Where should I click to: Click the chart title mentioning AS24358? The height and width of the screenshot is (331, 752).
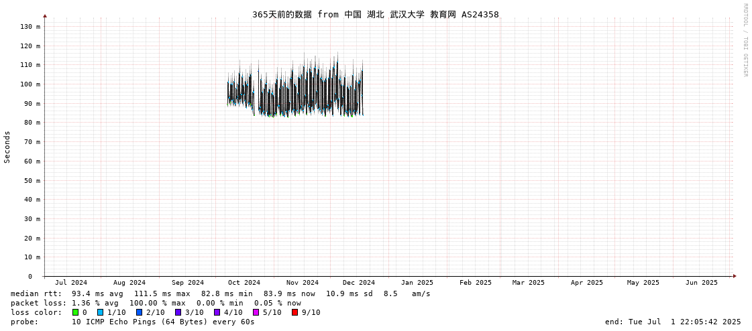[x=376, y=14]
